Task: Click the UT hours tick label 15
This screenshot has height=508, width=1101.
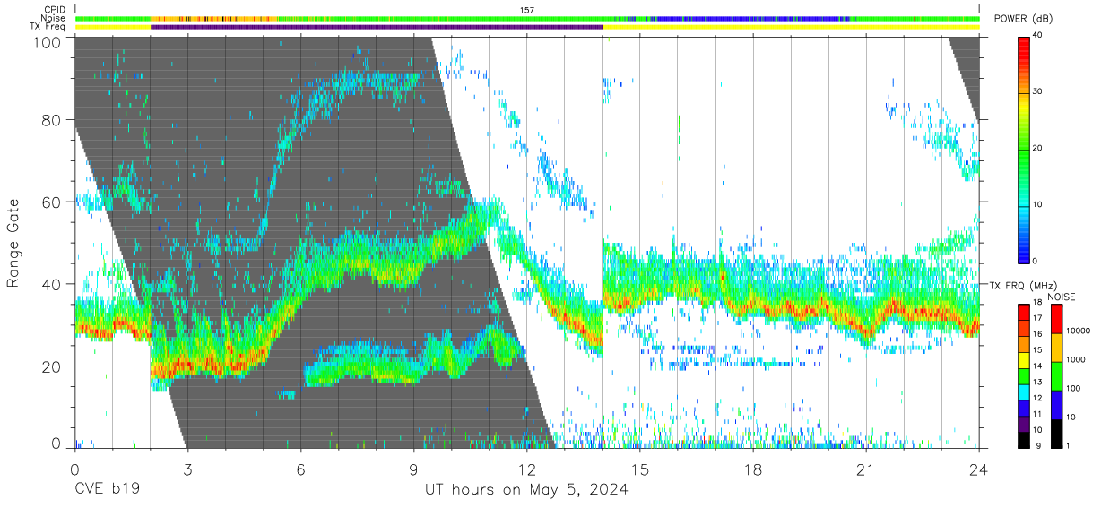Action: point(640,469)
